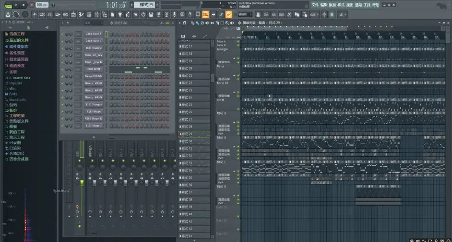This screenshot has height=242, width=452.
Task: Select 样式 24 in the pattern picker
Action: (x=194, y=98)
